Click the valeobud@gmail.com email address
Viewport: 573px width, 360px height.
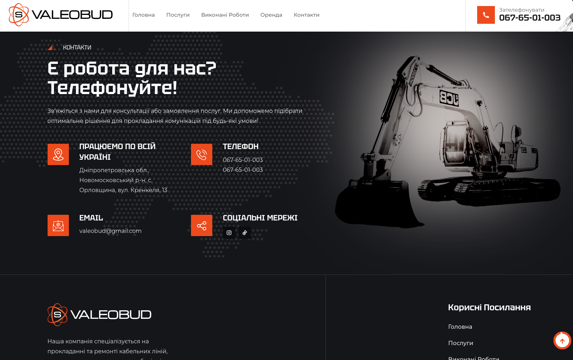[x=110, y=231]
